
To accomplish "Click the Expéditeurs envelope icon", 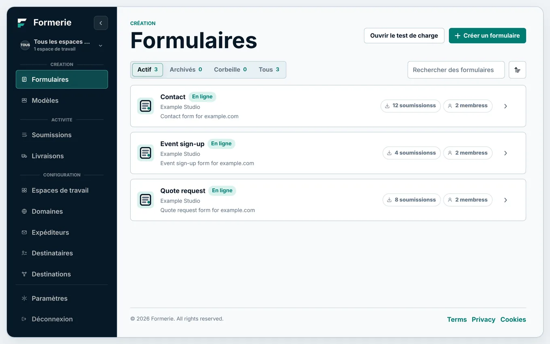I will click(x=24, y=232).
